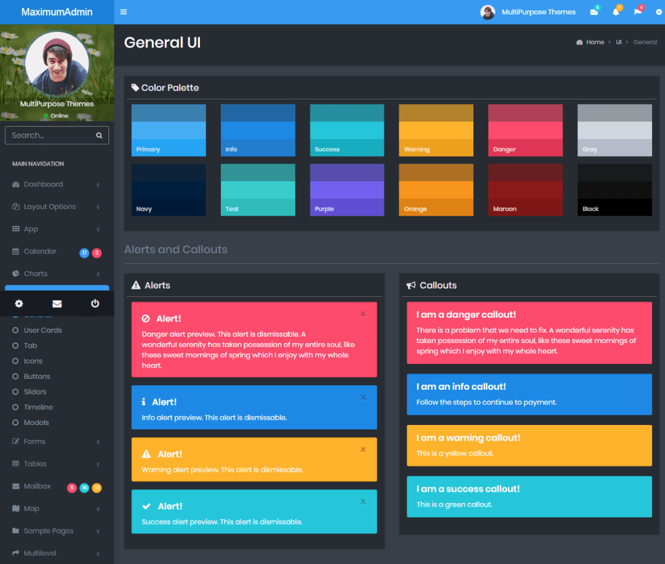Click the orange 12 badge beside Mailbox

tap(97, 487)
